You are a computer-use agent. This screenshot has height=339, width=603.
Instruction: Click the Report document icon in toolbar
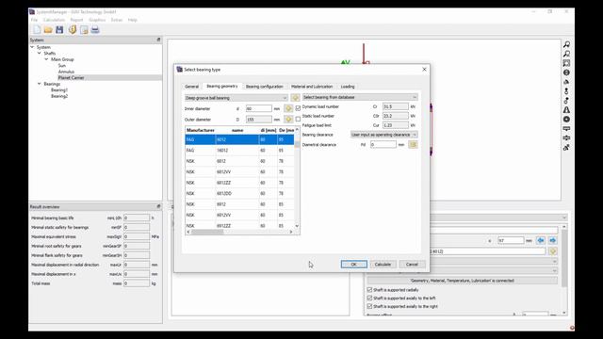84,29
